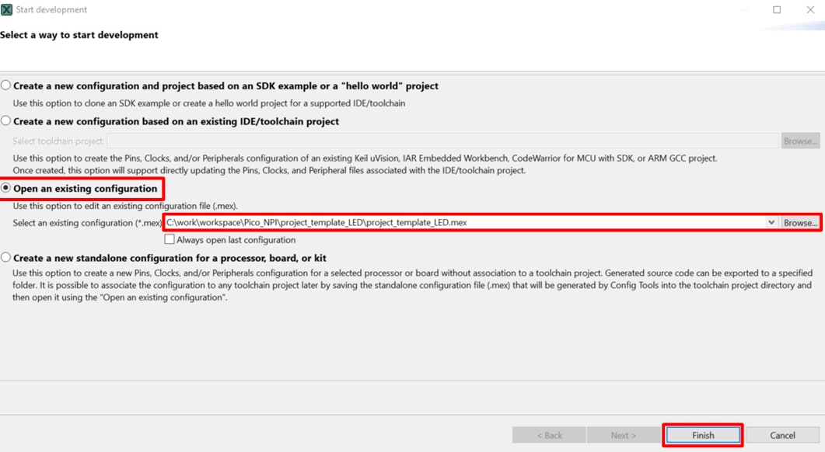Click the Select an existing configuration (*.mex) label
Viewport: 825px width, 452px height.
(x=87, y=223)
